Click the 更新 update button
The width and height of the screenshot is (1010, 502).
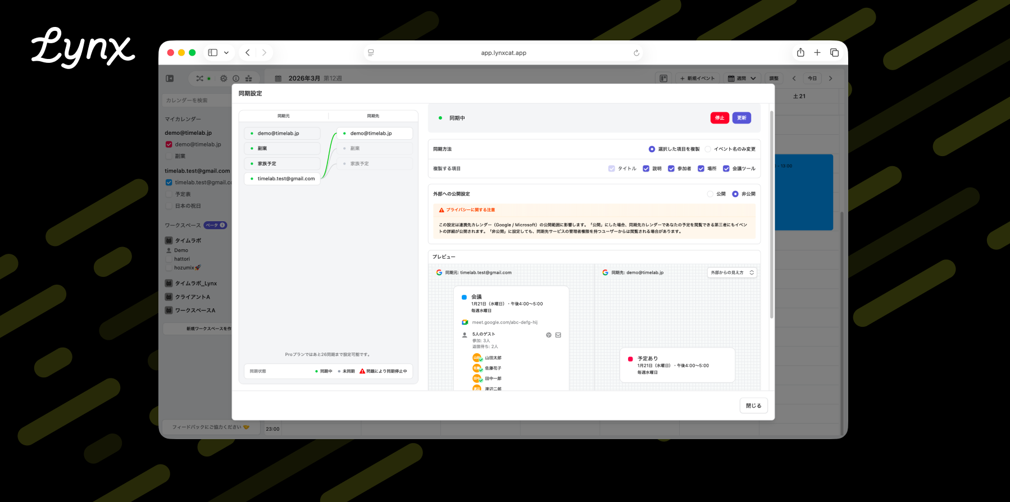(x=741, y=118)
